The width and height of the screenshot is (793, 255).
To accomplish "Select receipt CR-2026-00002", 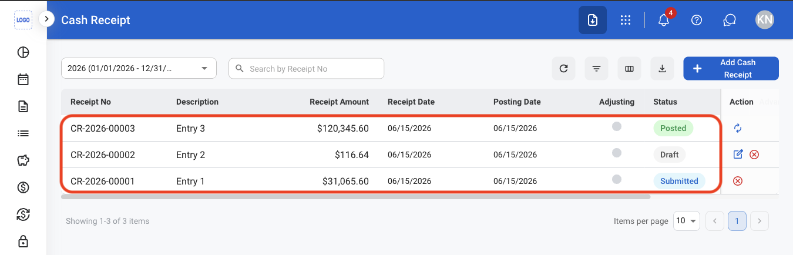I will coord(103,155).
